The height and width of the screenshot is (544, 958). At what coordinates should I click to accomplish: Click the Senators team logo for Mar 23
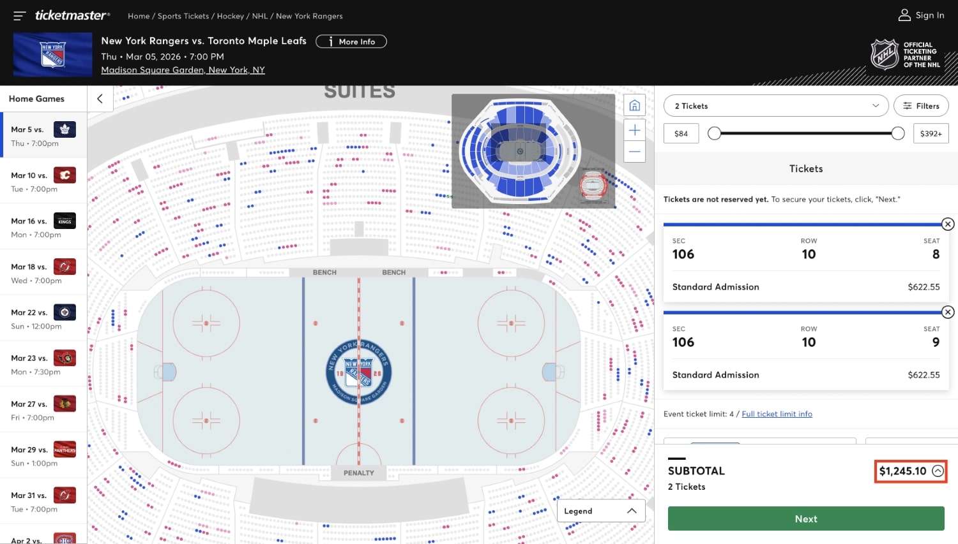click(x=65, y=358)
